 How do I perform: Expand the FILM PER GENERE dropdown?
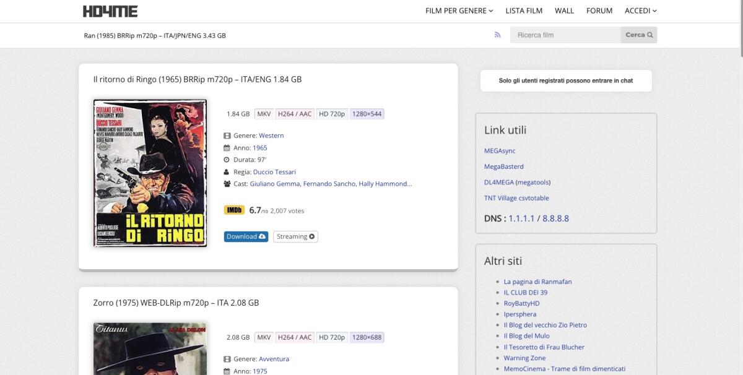[x=459, y=11]
